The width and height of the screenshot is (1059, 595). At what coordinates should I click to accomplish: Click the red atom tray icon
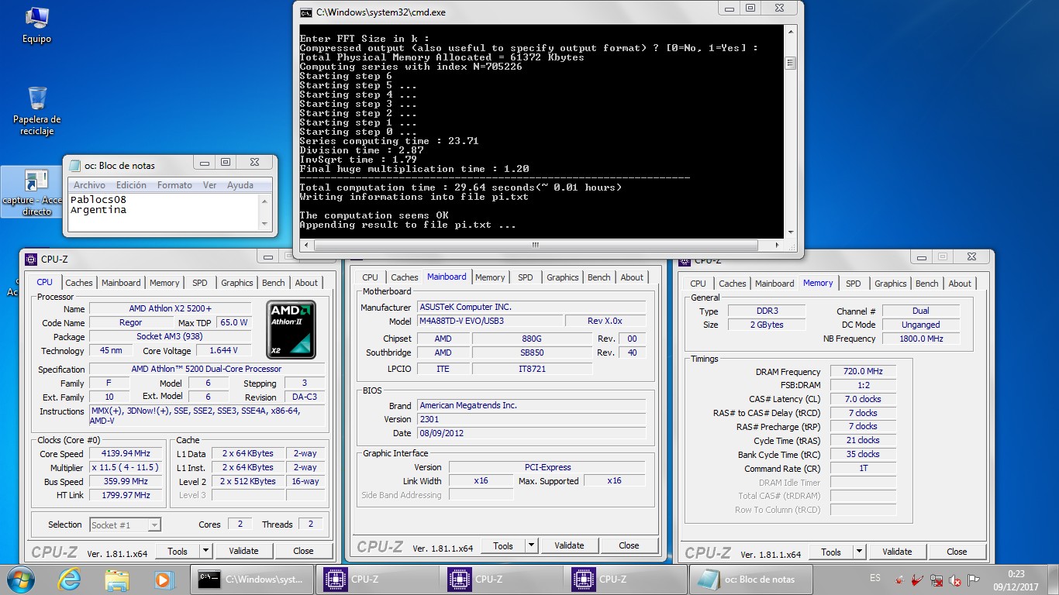coord(899,580)
